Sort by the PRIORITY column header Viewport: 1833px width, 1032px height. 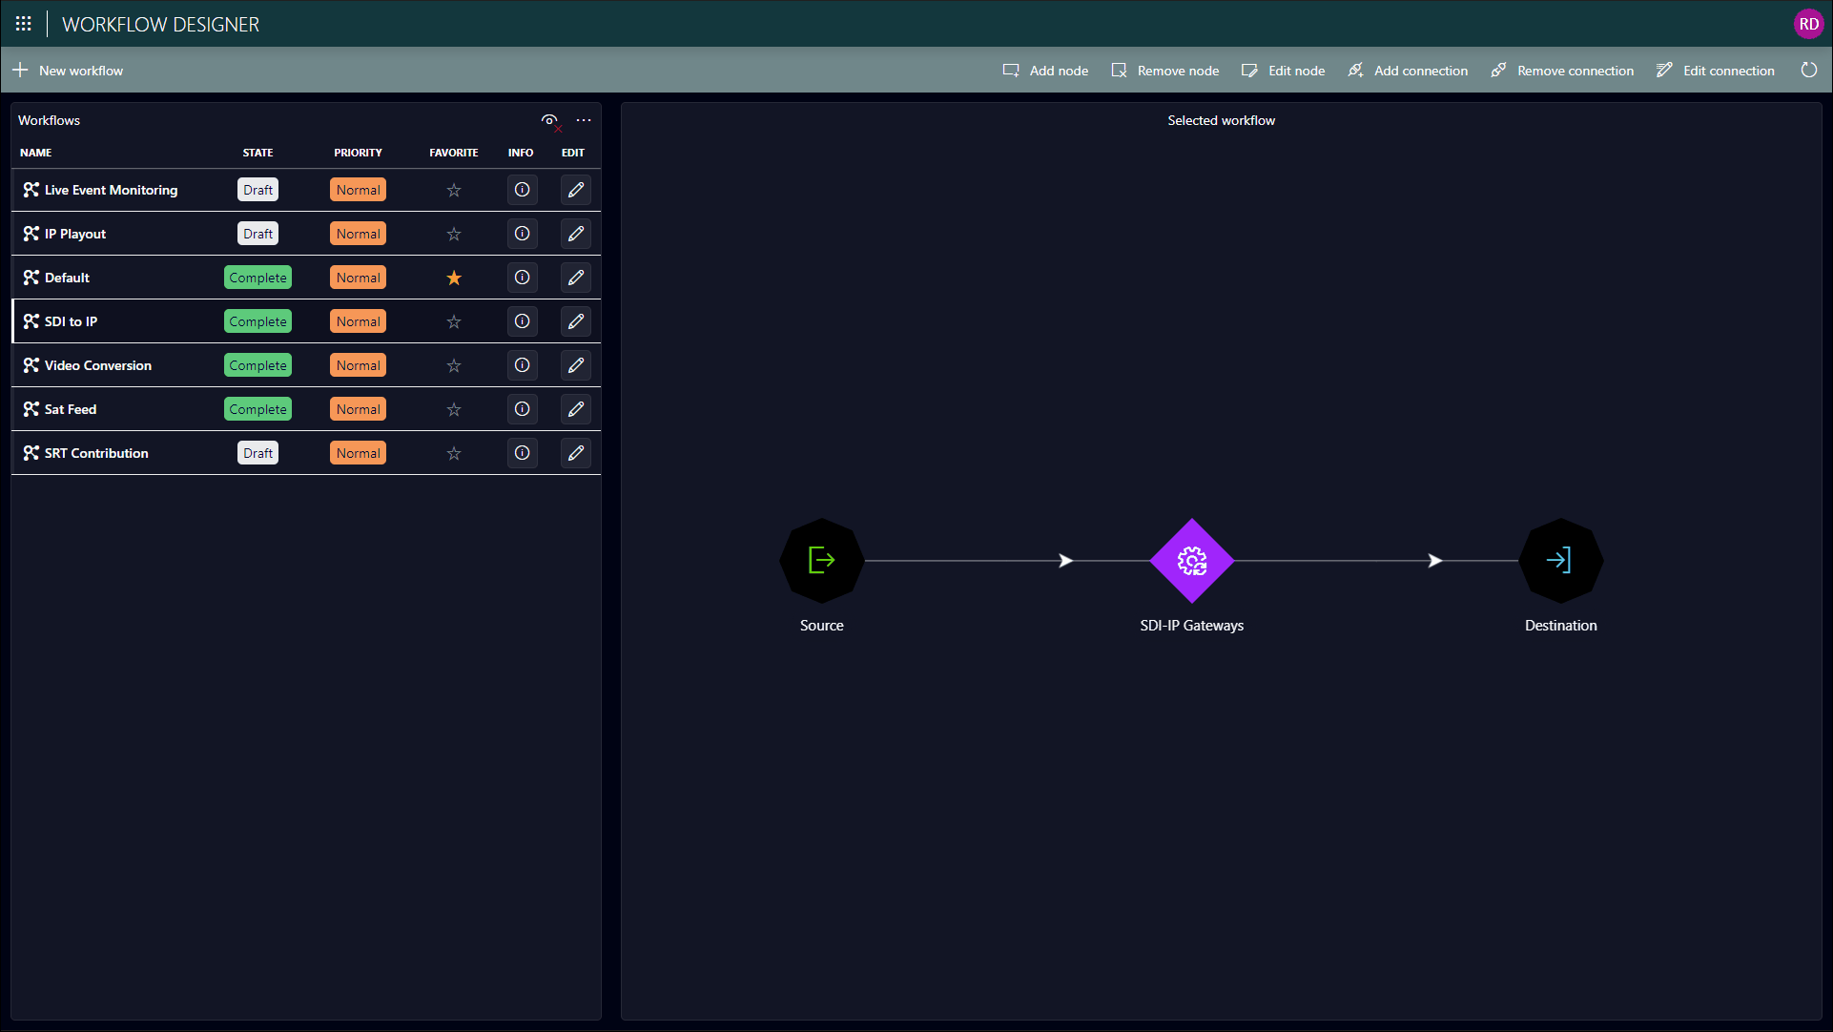[x=358, y=153]
